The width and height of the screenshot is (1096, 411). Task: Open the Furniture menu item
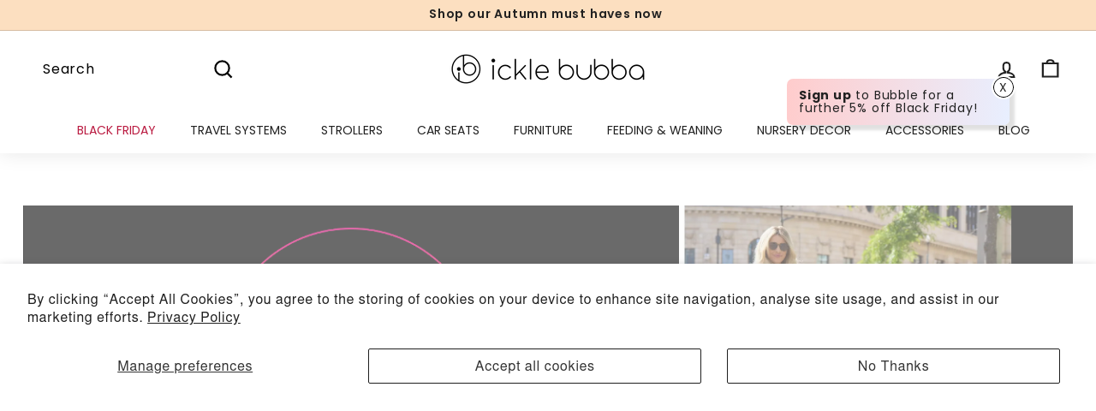(x=543, y=130)
